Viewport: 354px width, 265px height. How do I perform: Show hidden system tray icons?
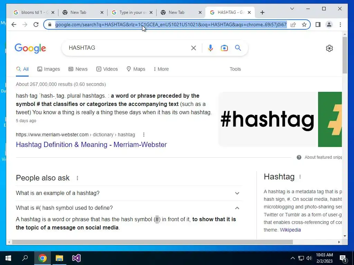click(292, 258)
